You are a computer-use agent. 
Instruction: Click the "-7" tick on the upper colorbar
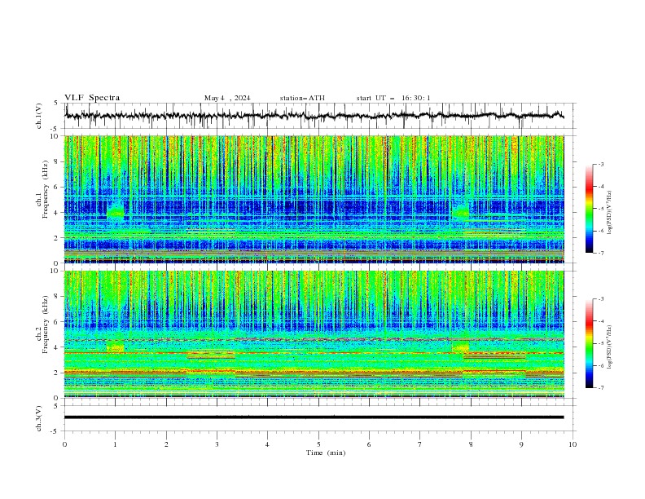click(600, 253)
